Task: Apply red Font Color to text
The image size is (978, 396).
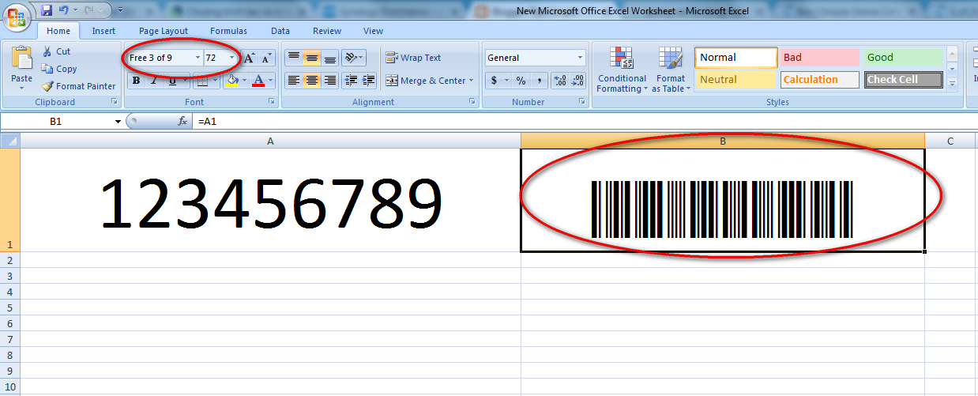Action: click(258, 81)
